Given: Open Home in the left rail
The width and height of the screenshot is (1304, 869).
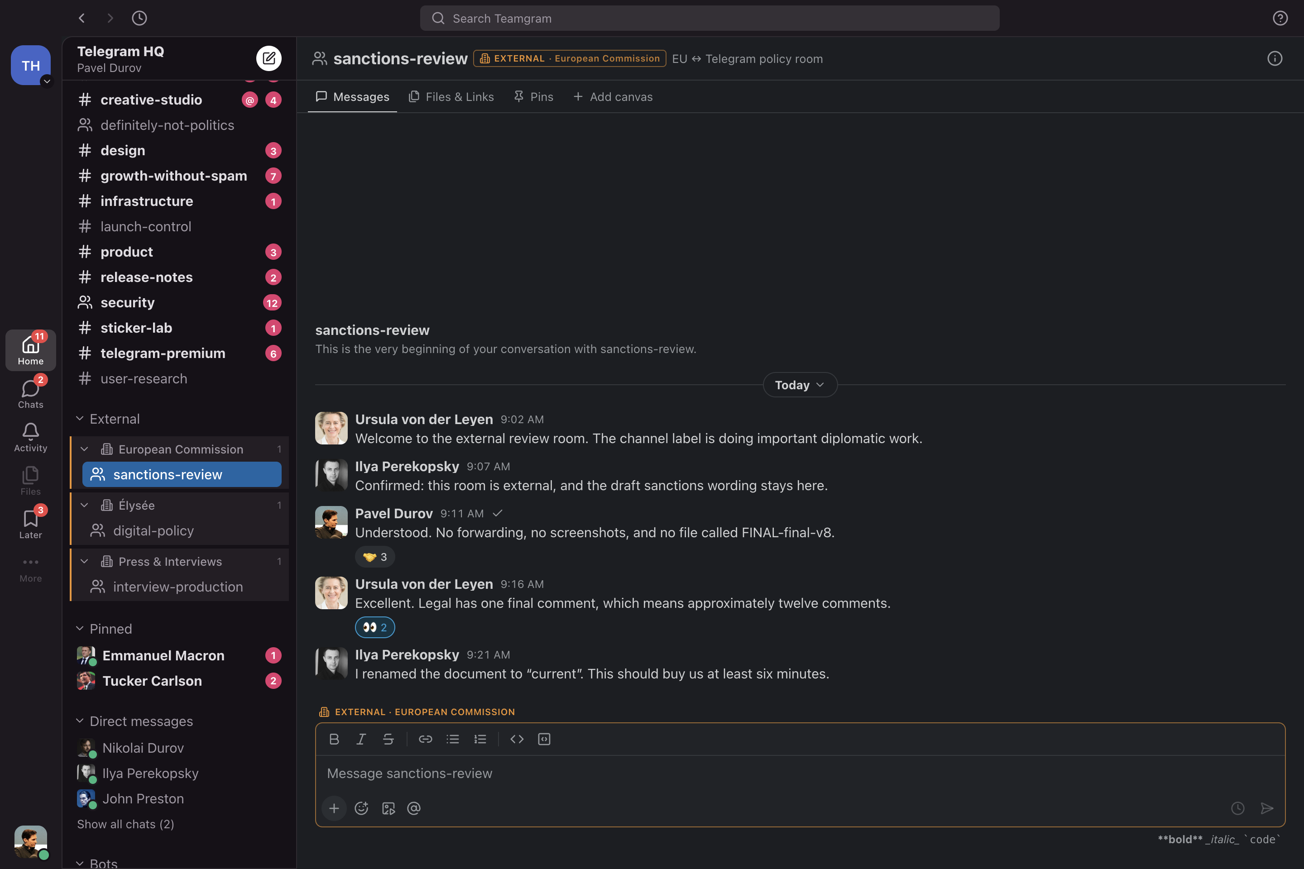Looking at the screenshot, I should pos(30,350).
